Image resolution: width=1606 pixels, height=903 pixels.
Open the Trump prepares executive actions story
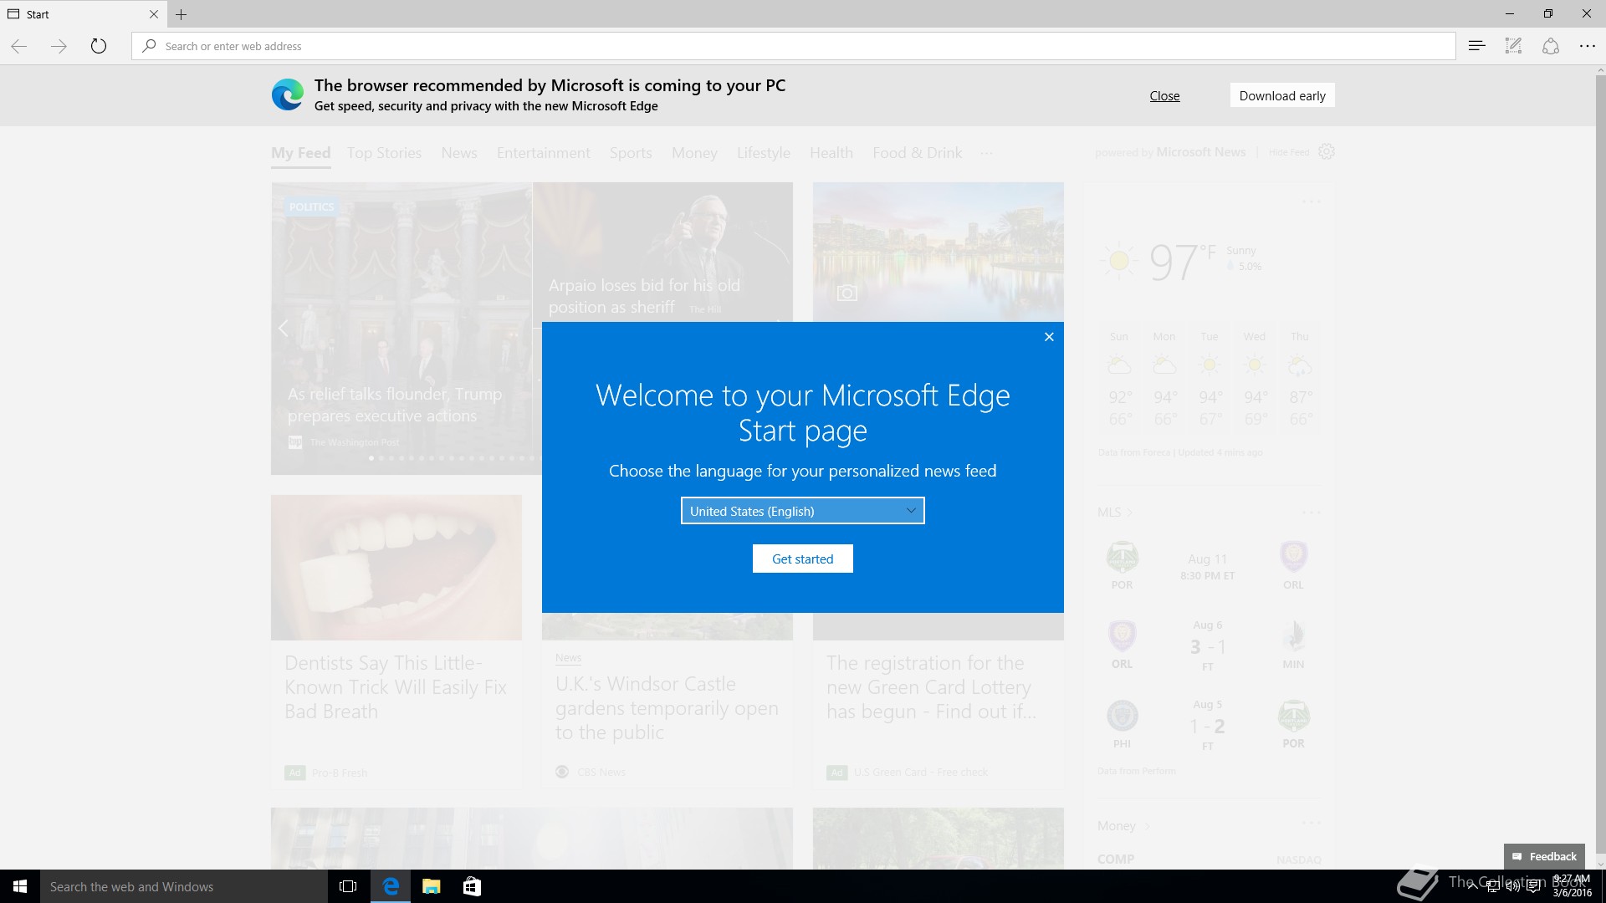pos(395,405)
